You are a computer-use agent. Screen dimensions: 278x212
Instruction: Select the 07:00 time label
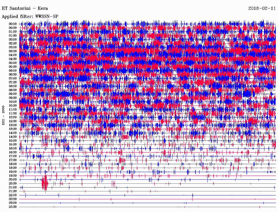click(12, 79)
